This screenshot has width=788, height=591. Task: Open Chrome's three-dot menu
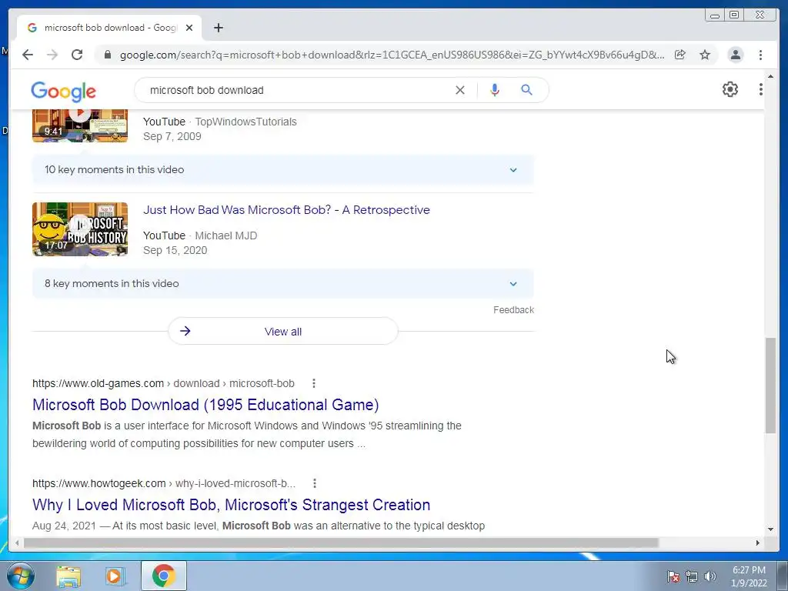760,55
